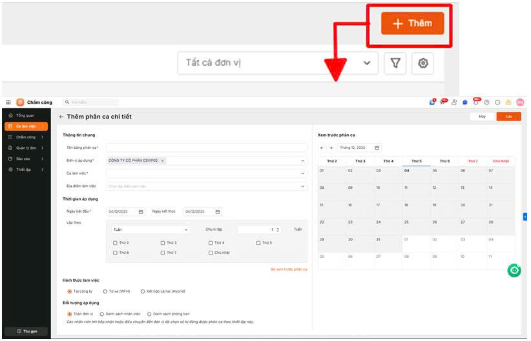The image size is (531, 341).
Task: Click the yellow gift box icon
Action: click(508, 102)
